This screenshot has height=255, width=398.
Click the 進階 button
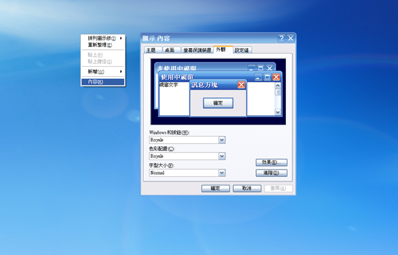(x=271, y=173)
